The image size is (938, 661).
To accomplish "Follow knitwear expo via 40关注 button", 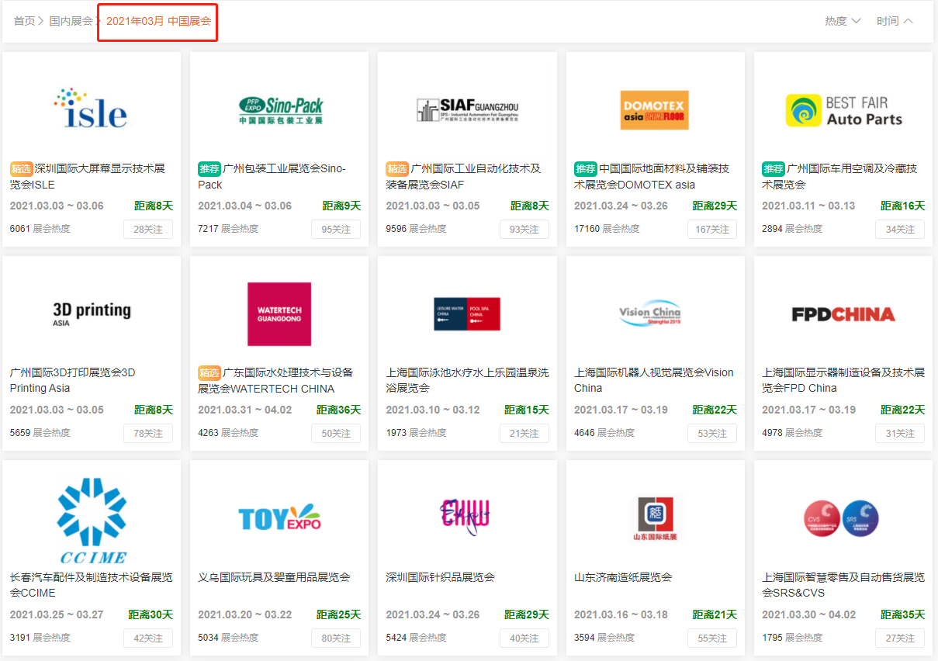I will [524, 638].
